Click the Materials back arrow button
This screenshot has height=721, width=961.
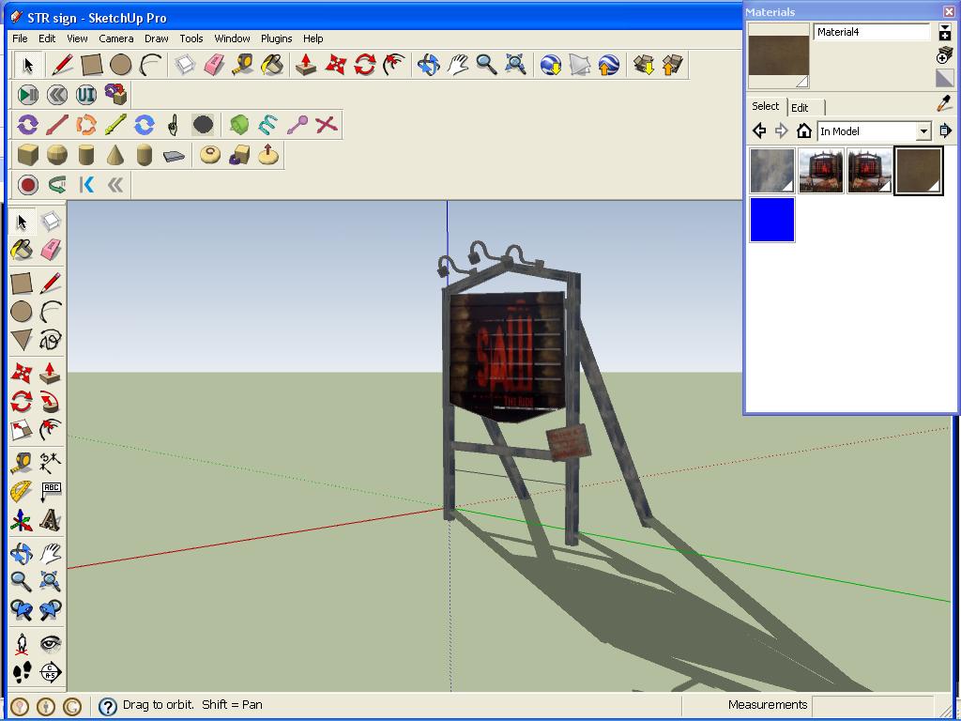(x=759, y=130)
